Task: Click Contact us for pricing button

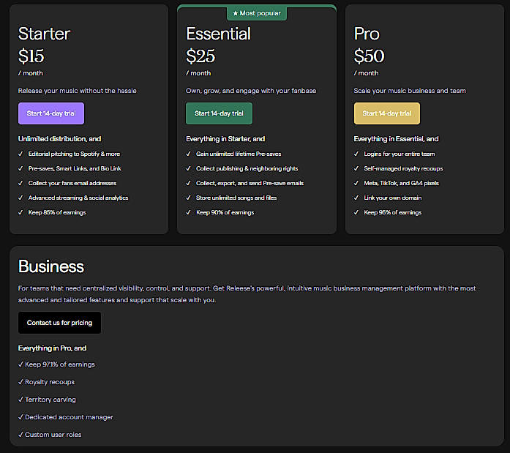Action: tap(59, 323)
